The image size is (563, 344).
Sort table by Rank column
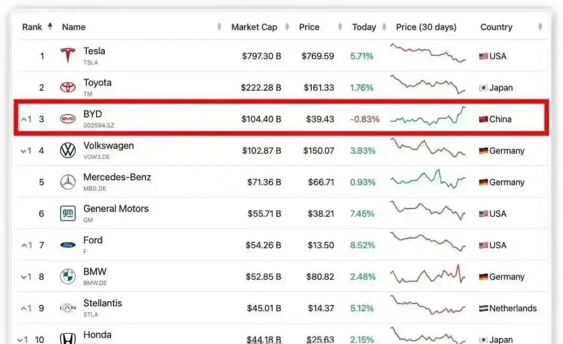[x=32, y=27]
